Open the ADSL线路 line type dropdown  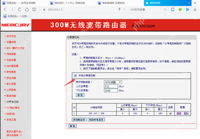(x=113, y=82)
